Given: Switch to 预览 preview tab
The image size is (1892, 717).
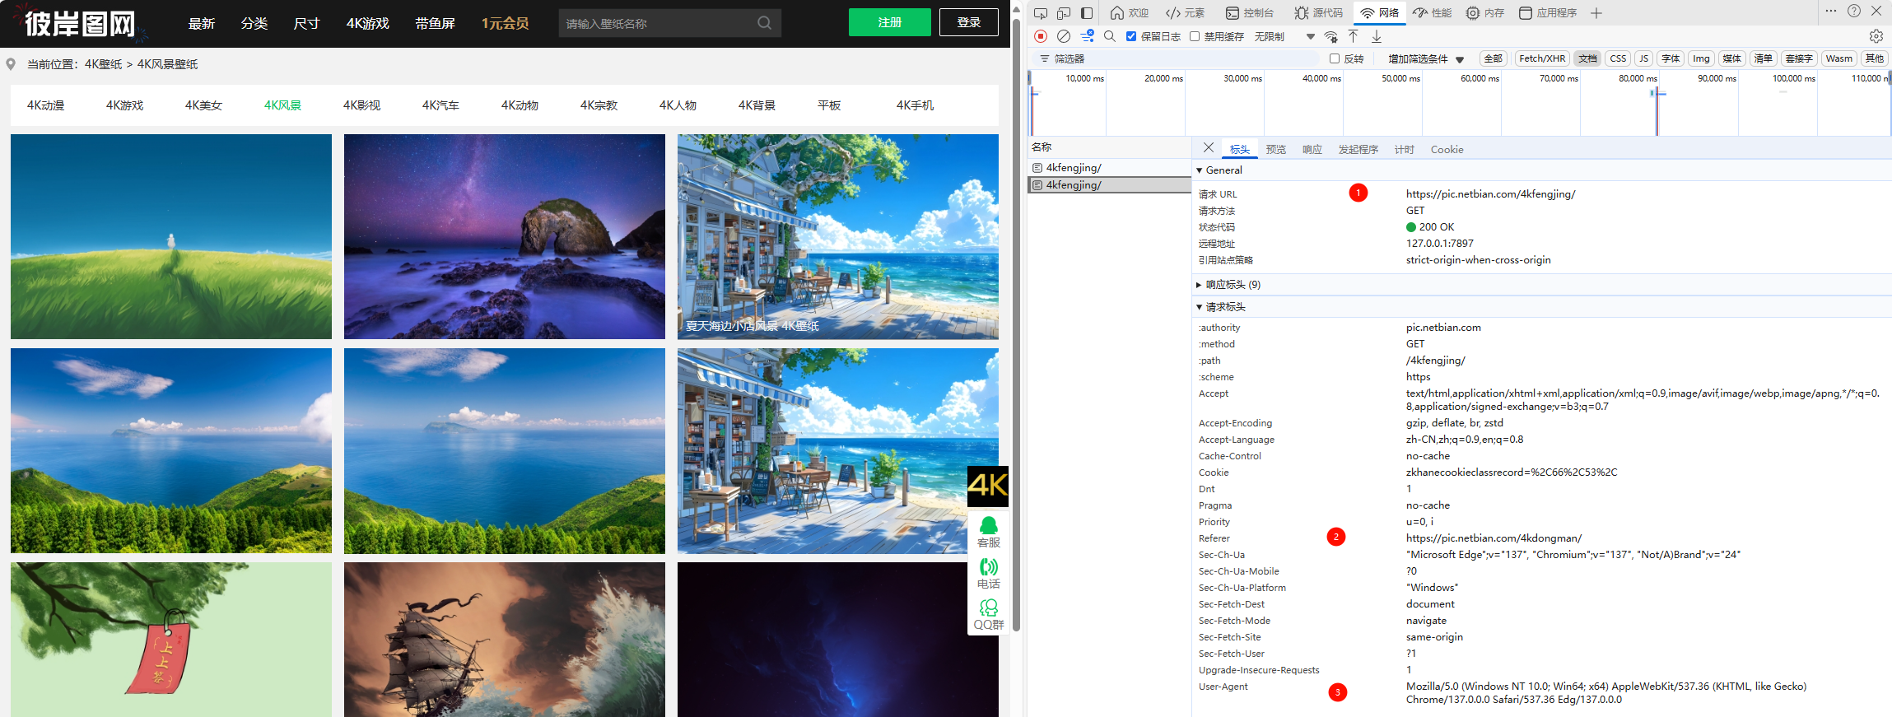Looking at the screenshot, I should 1275,149.
